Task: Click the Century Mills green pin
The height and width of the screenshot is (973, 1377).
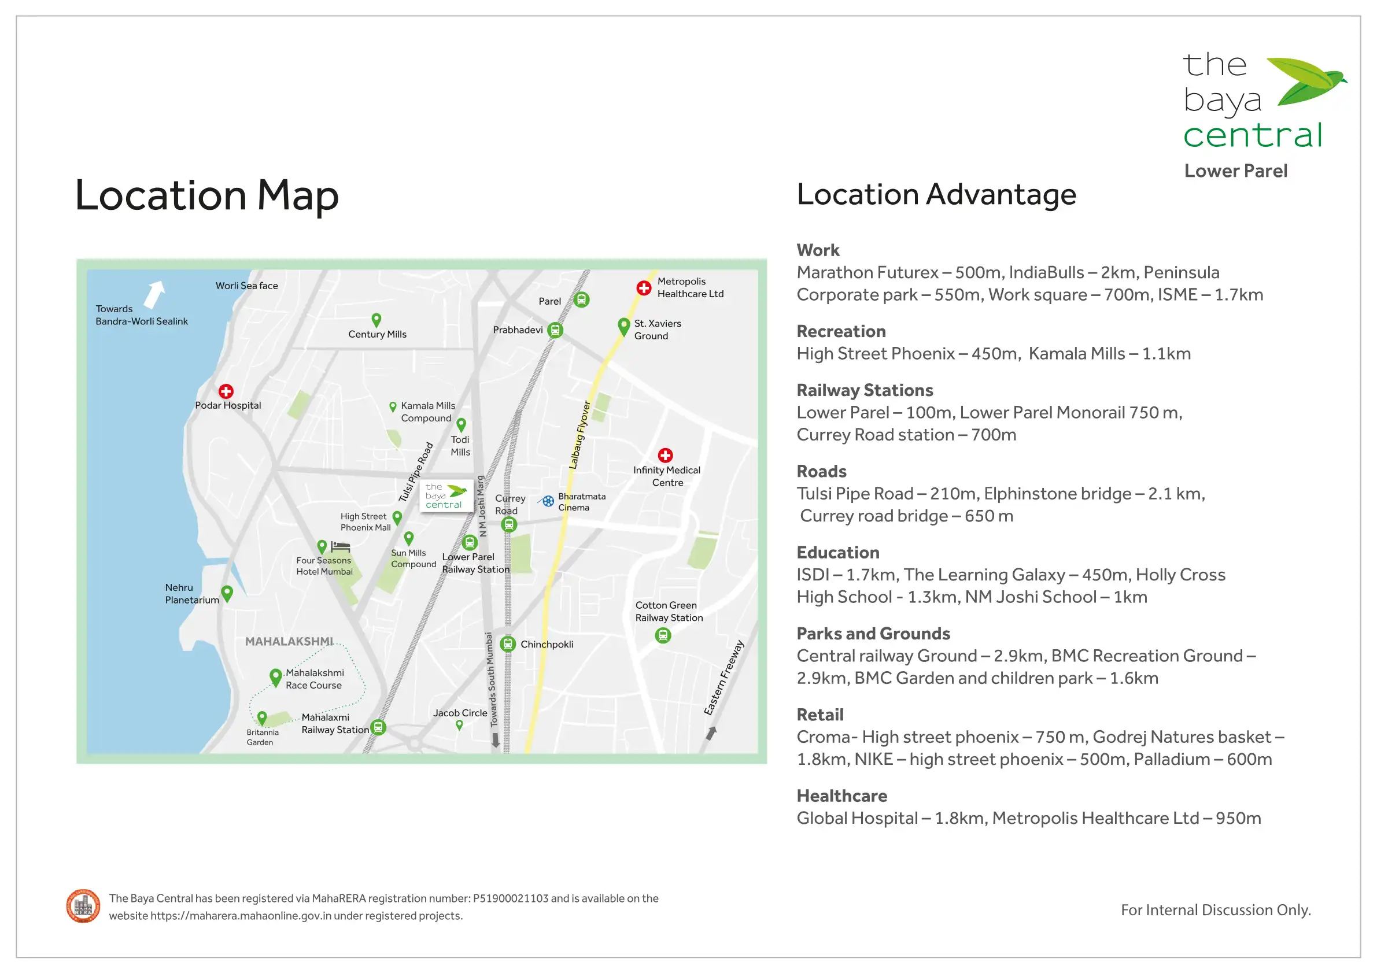Action: 376,320
